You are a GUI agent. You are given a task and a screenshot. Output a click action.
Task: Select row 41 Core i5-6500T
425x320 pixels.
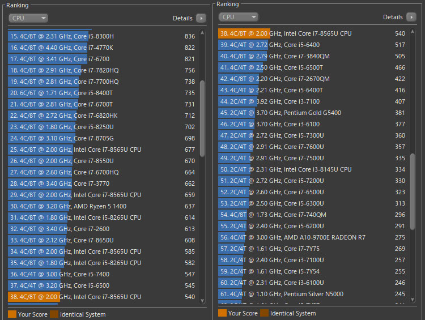313,67
